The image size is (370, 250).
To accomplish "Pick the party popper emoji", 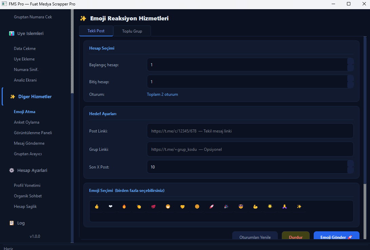I will 226,207.
